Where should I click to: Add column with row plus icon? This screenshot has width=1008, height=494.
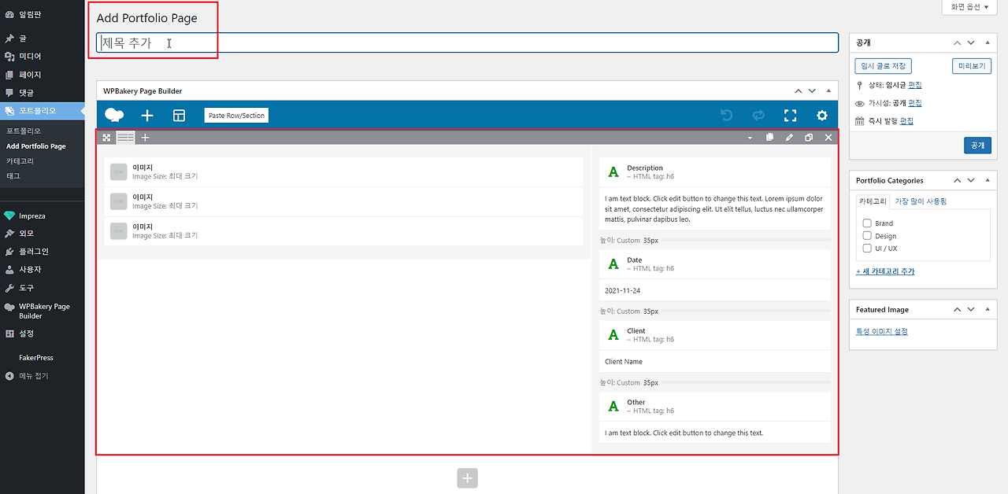[x=145, y=138]
